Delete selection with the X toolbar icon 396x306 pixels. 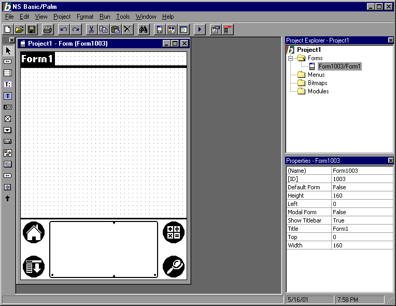[128, 30]
